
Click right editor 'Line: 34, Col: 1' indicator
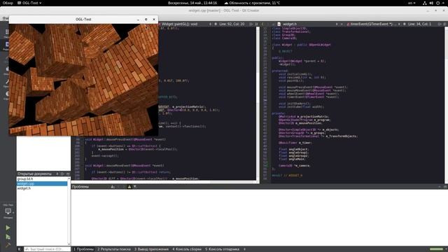(x=419, y=24)
